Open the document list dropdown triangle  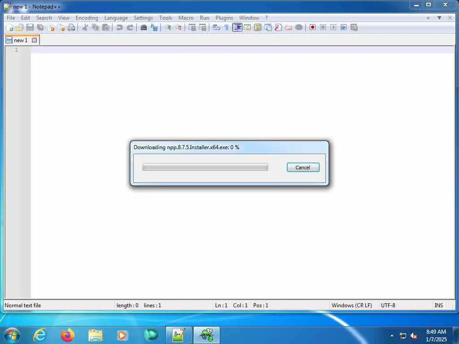click(x=439, y=18)
